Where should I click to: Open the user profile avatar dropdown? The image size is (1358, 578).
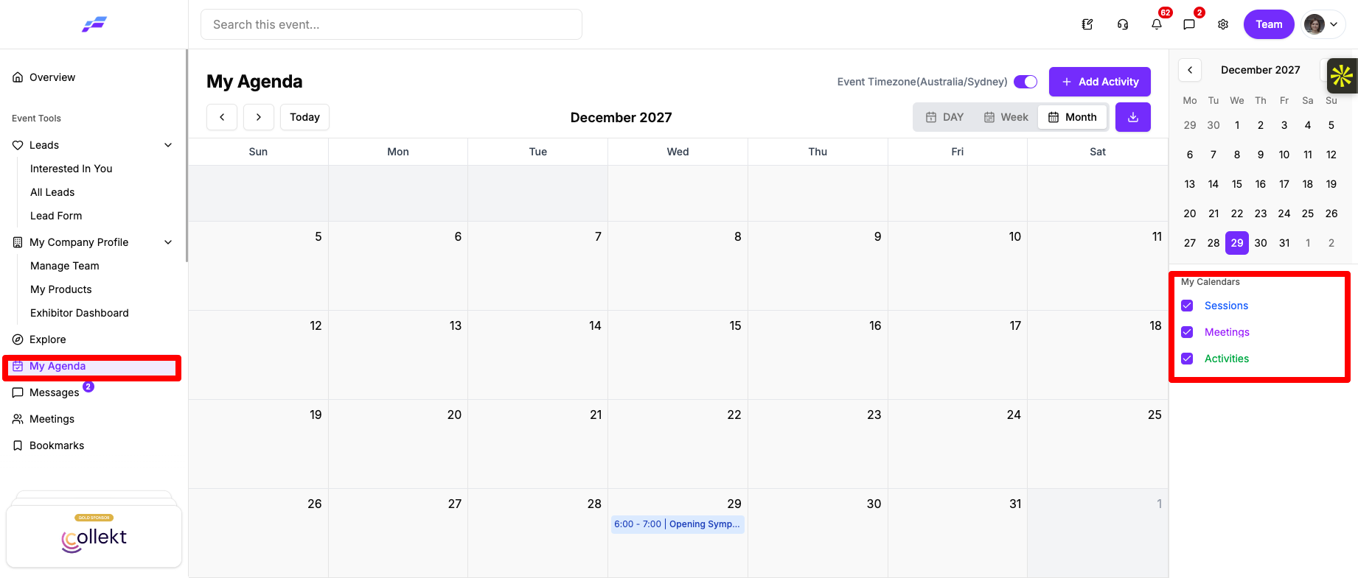pos(1324,24)
